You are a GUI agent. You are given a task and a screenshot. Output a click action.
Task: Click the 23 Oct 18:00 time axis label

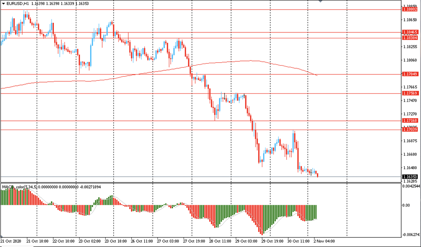coord(116,241)
